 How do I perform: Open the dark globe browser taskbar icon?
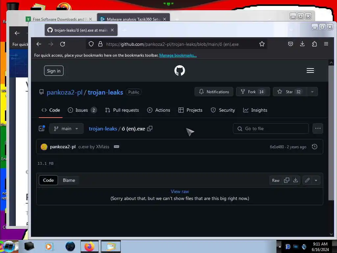click(70, 246)
